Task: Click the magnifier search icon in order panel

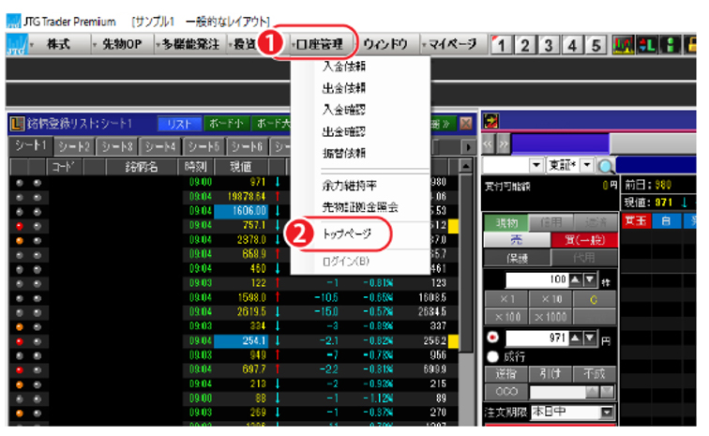Action: tap(607, 166)
